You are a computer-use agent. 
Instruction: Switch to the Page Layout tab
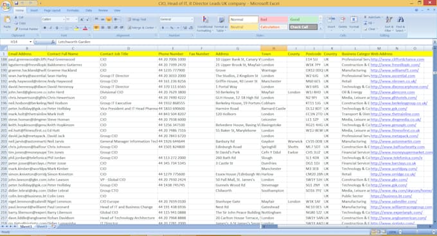click(x=52, y=10)
